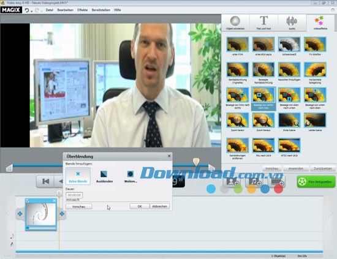The image size is (337, 259).
Task: Open the undo history dropdown arrow
Action: tap(32, 11)
